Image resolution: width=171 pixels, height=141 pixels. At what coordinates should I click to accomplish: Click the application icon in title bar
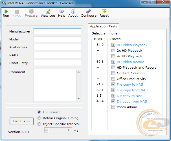(x=4, y=3)
